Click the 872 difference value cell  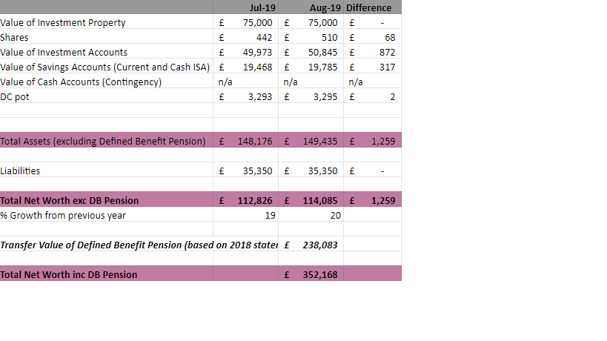(x=386, y=52)
